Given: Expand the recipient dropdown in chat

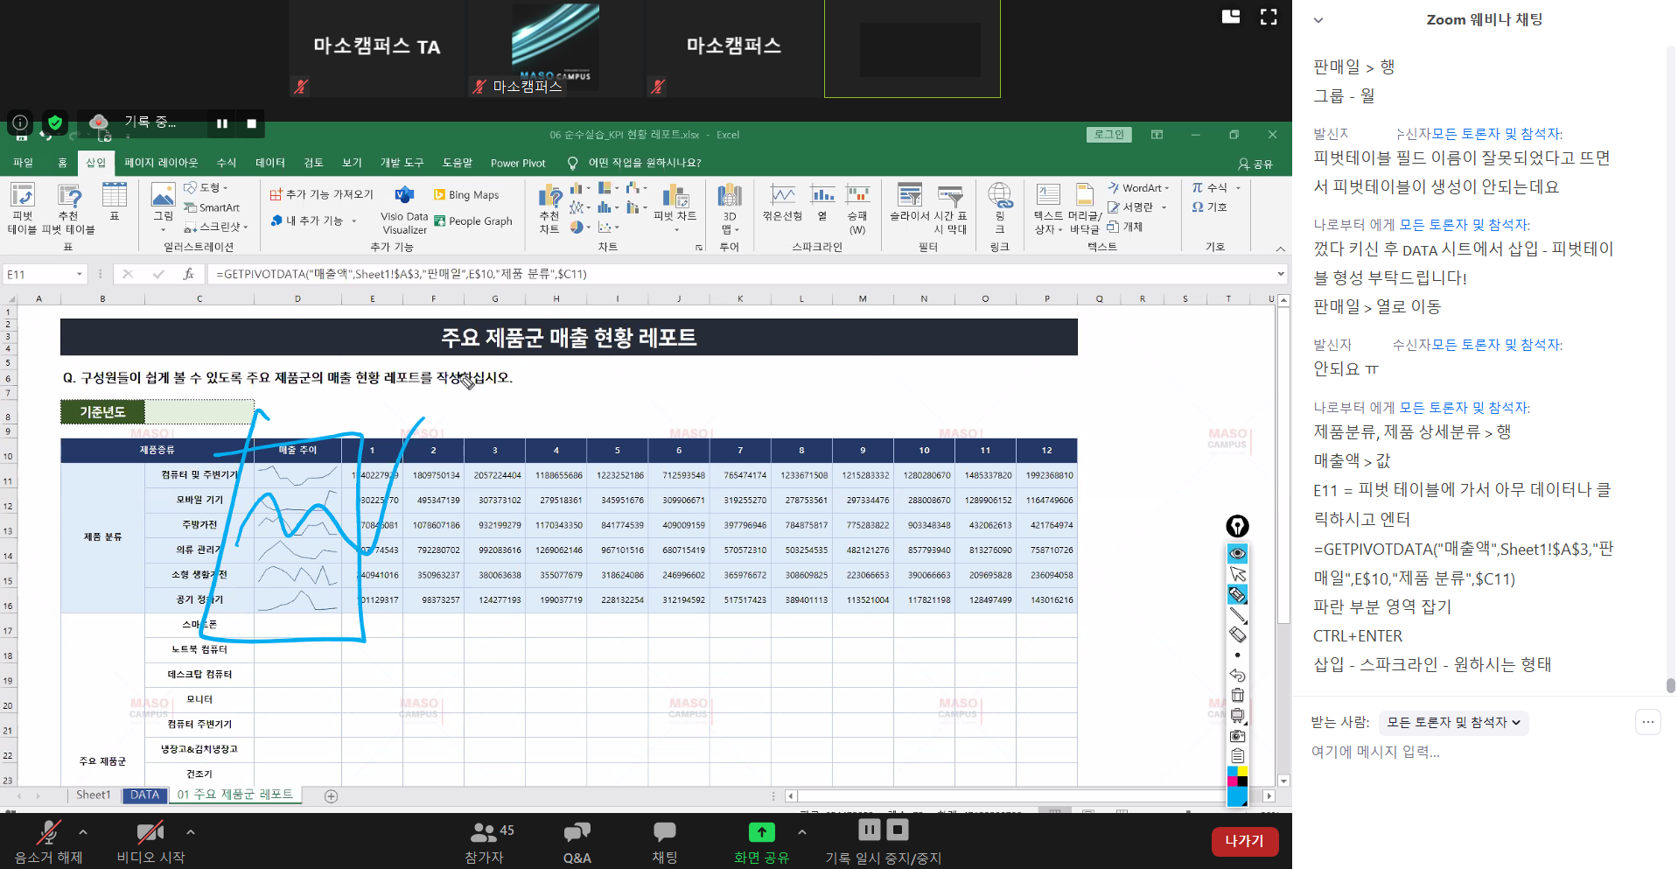Looking at the screenshot, I should (x=1453, y=723).
